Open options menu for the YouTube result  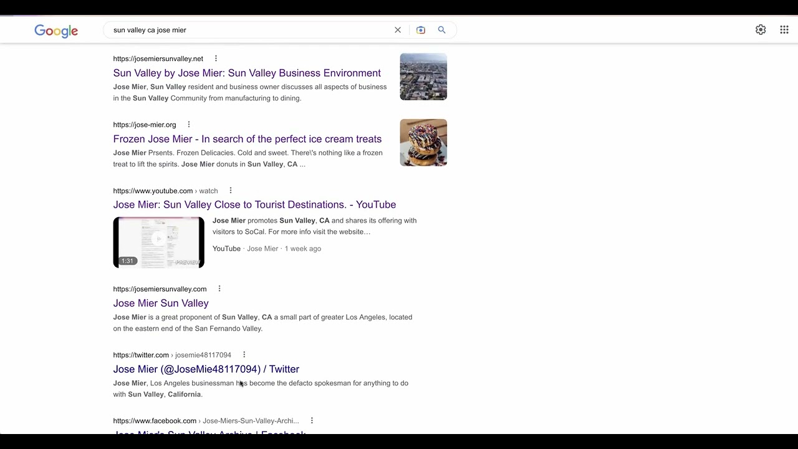point(231,191)
